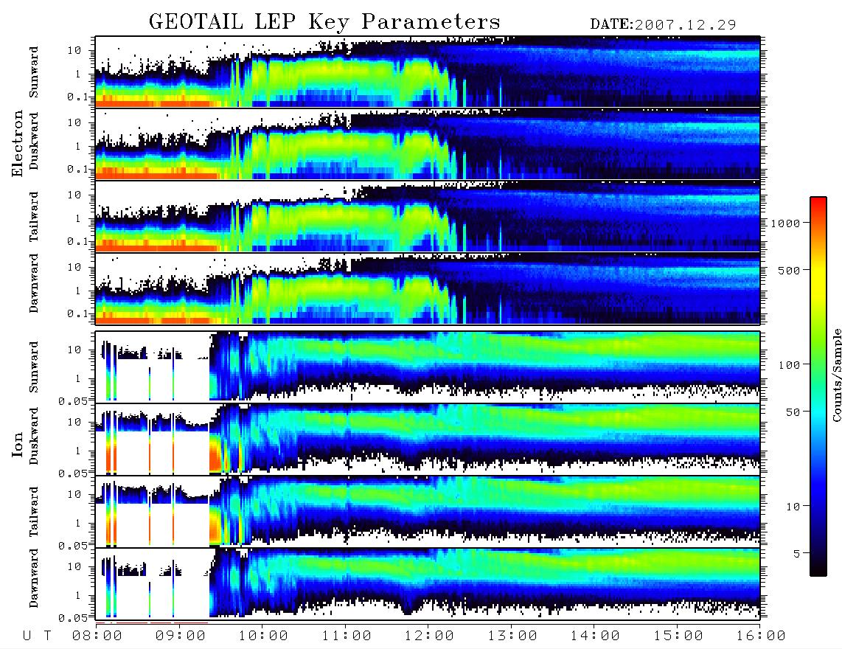
Task: Click the Ion 'Duskward' panel label
Action: click(34, 437)
